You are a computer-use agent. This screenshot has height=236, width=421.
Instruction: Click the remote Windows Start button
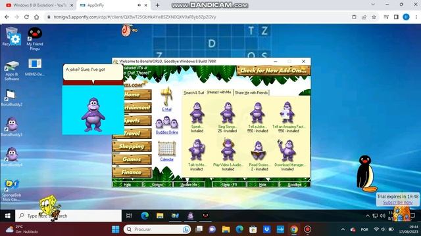click(x=8, y=216)
